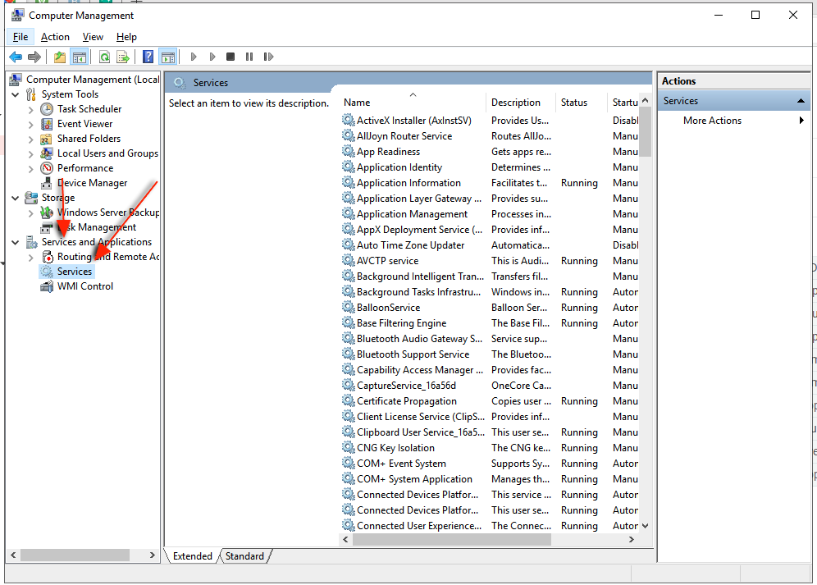Click the Forward arrow toolbar icon
The width and height of the screenshot is (817, 585).
(x=34, y=57)
